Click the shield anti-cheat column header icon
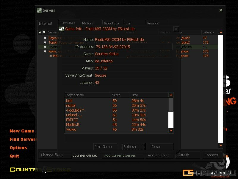 [44, 32]
